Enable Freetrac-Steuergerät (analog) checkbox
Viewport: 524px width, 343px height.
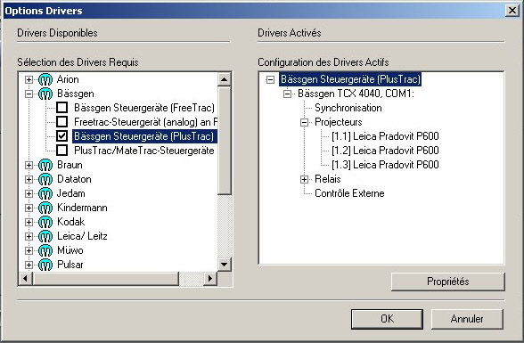coord(61,122)
